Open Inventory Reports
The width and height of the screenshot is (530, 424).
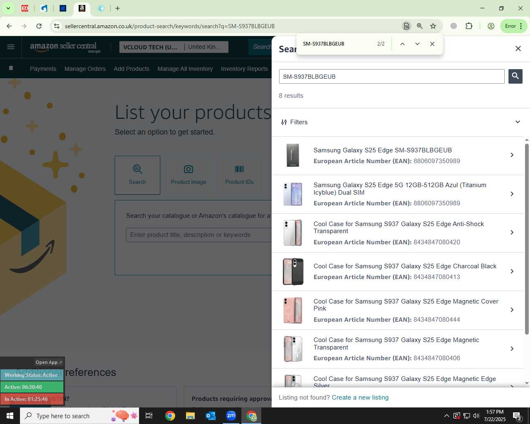pyautogui.click(x=244, y=69)
